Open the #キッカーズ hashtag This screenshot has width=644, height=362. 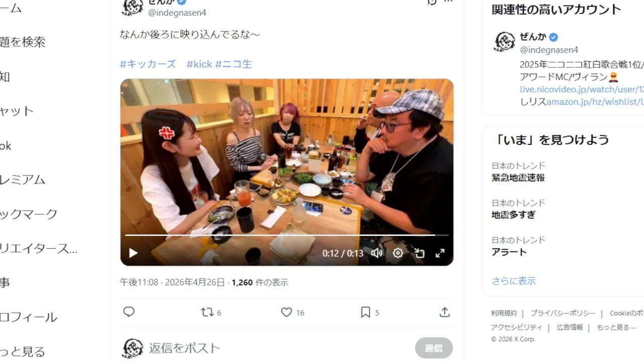point(148,64)
